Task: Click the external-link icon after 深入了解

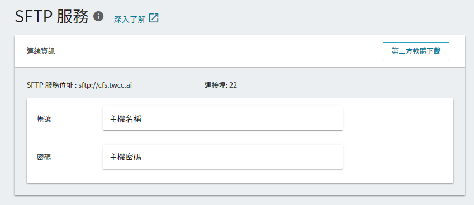Action: pos(154,18)
